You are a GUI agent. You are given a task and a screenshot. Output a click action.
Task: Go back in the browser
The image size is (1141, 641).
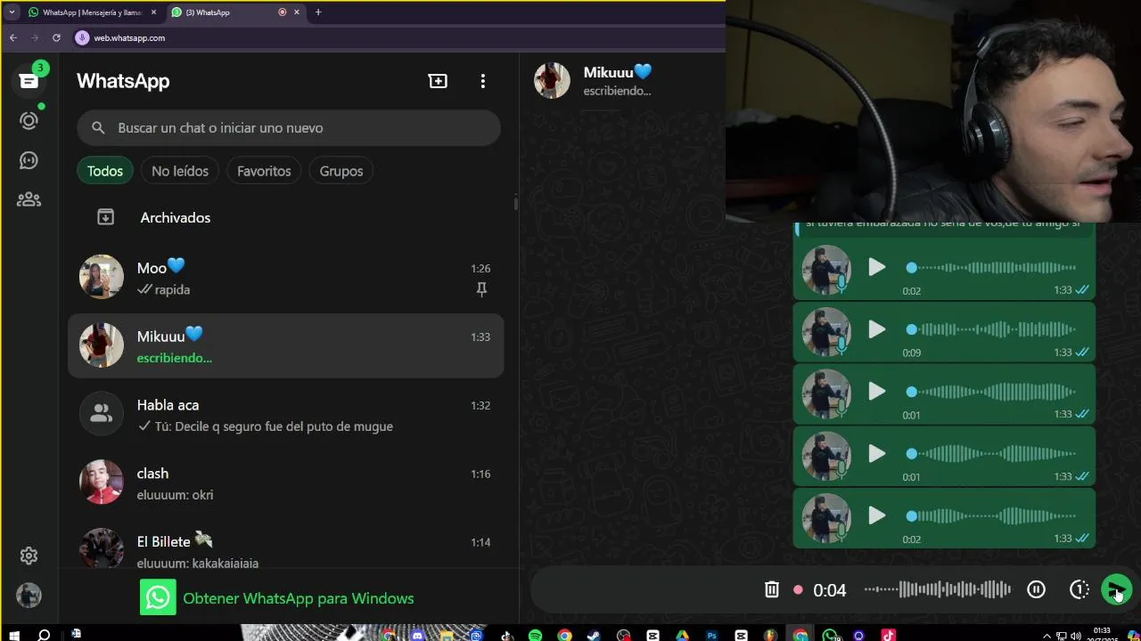coord(12,37)
